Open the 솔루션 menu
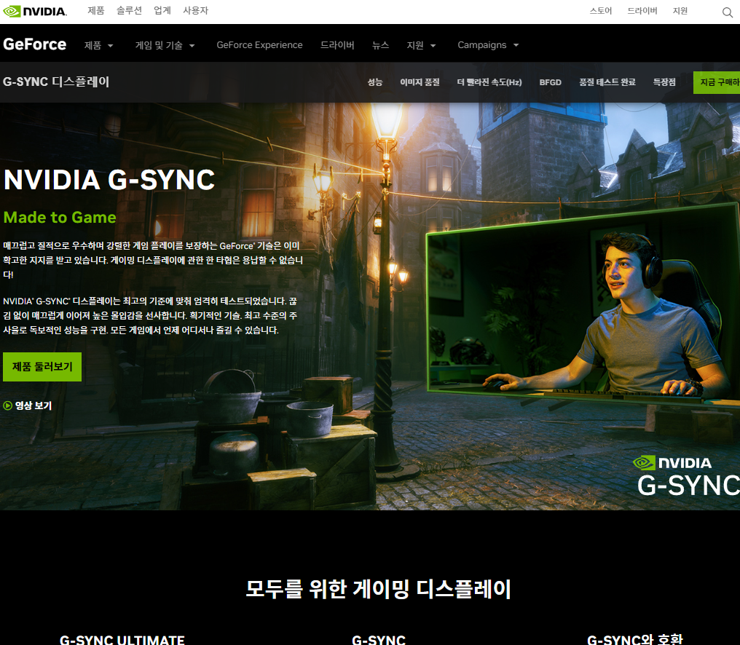The width and height of the screenshot is (740, 645). [129, 10]
